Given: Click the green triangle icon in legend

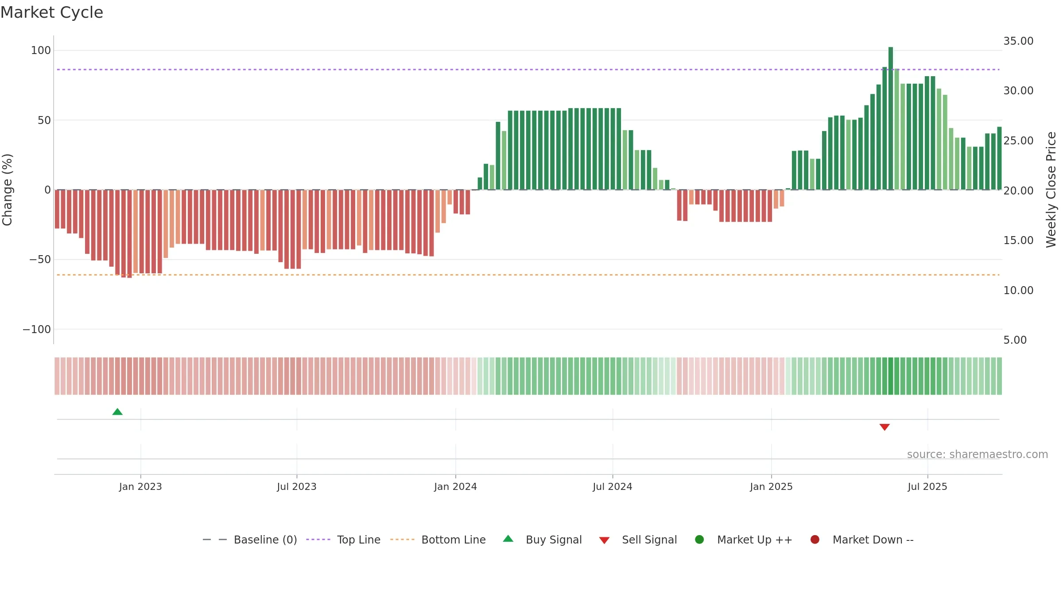Looking at the screenshot, I should pos(508,539).
